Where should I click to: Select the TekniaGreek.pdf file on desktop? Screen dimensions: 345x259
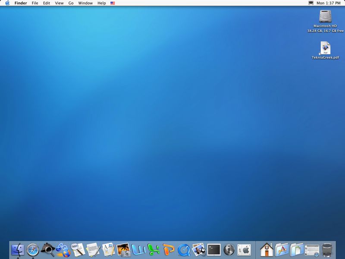click(x=325, y=48)
